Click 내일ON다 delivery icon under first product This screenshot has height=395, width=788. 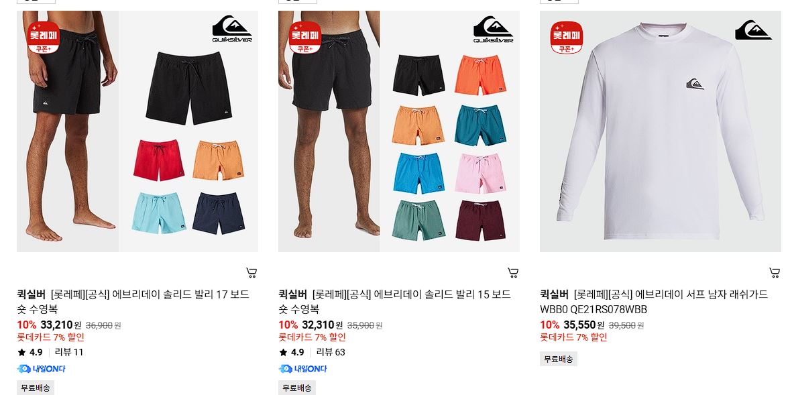click(41, 369)
